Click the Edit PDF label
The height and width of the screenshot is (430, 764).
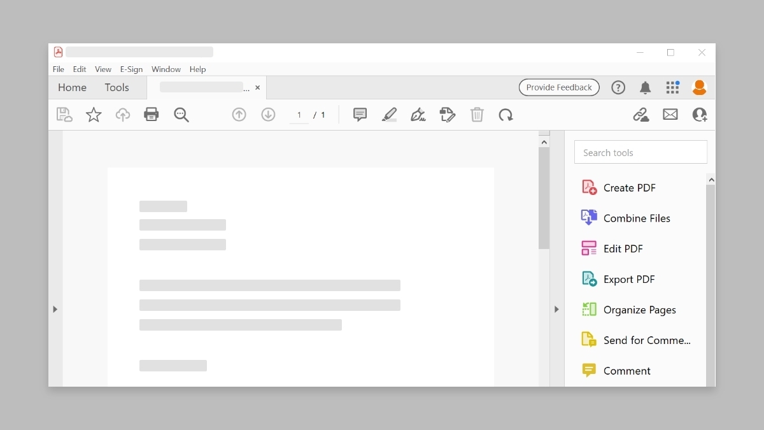tap(623, 248)
